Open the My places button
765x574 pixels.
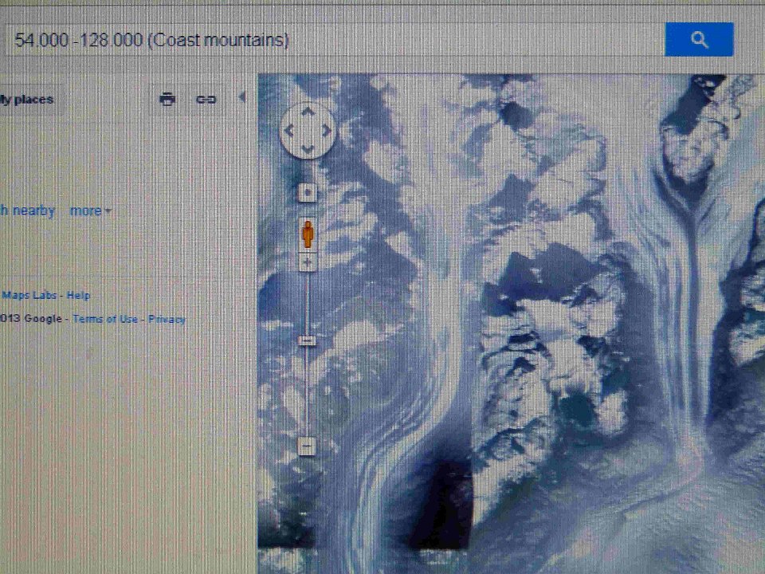click(x=26, y=100)
